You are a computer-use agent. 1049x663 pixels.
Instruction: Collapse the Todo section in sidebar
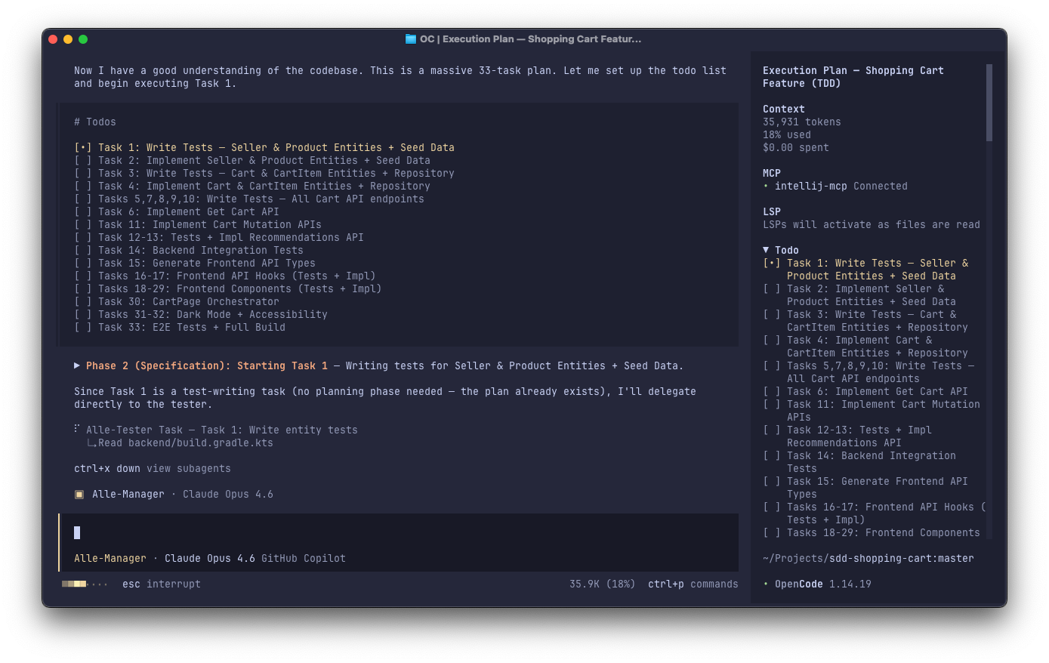coord(766,250)
